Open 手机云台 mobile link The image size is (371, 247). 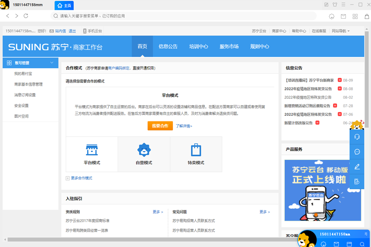pos(92,31)
